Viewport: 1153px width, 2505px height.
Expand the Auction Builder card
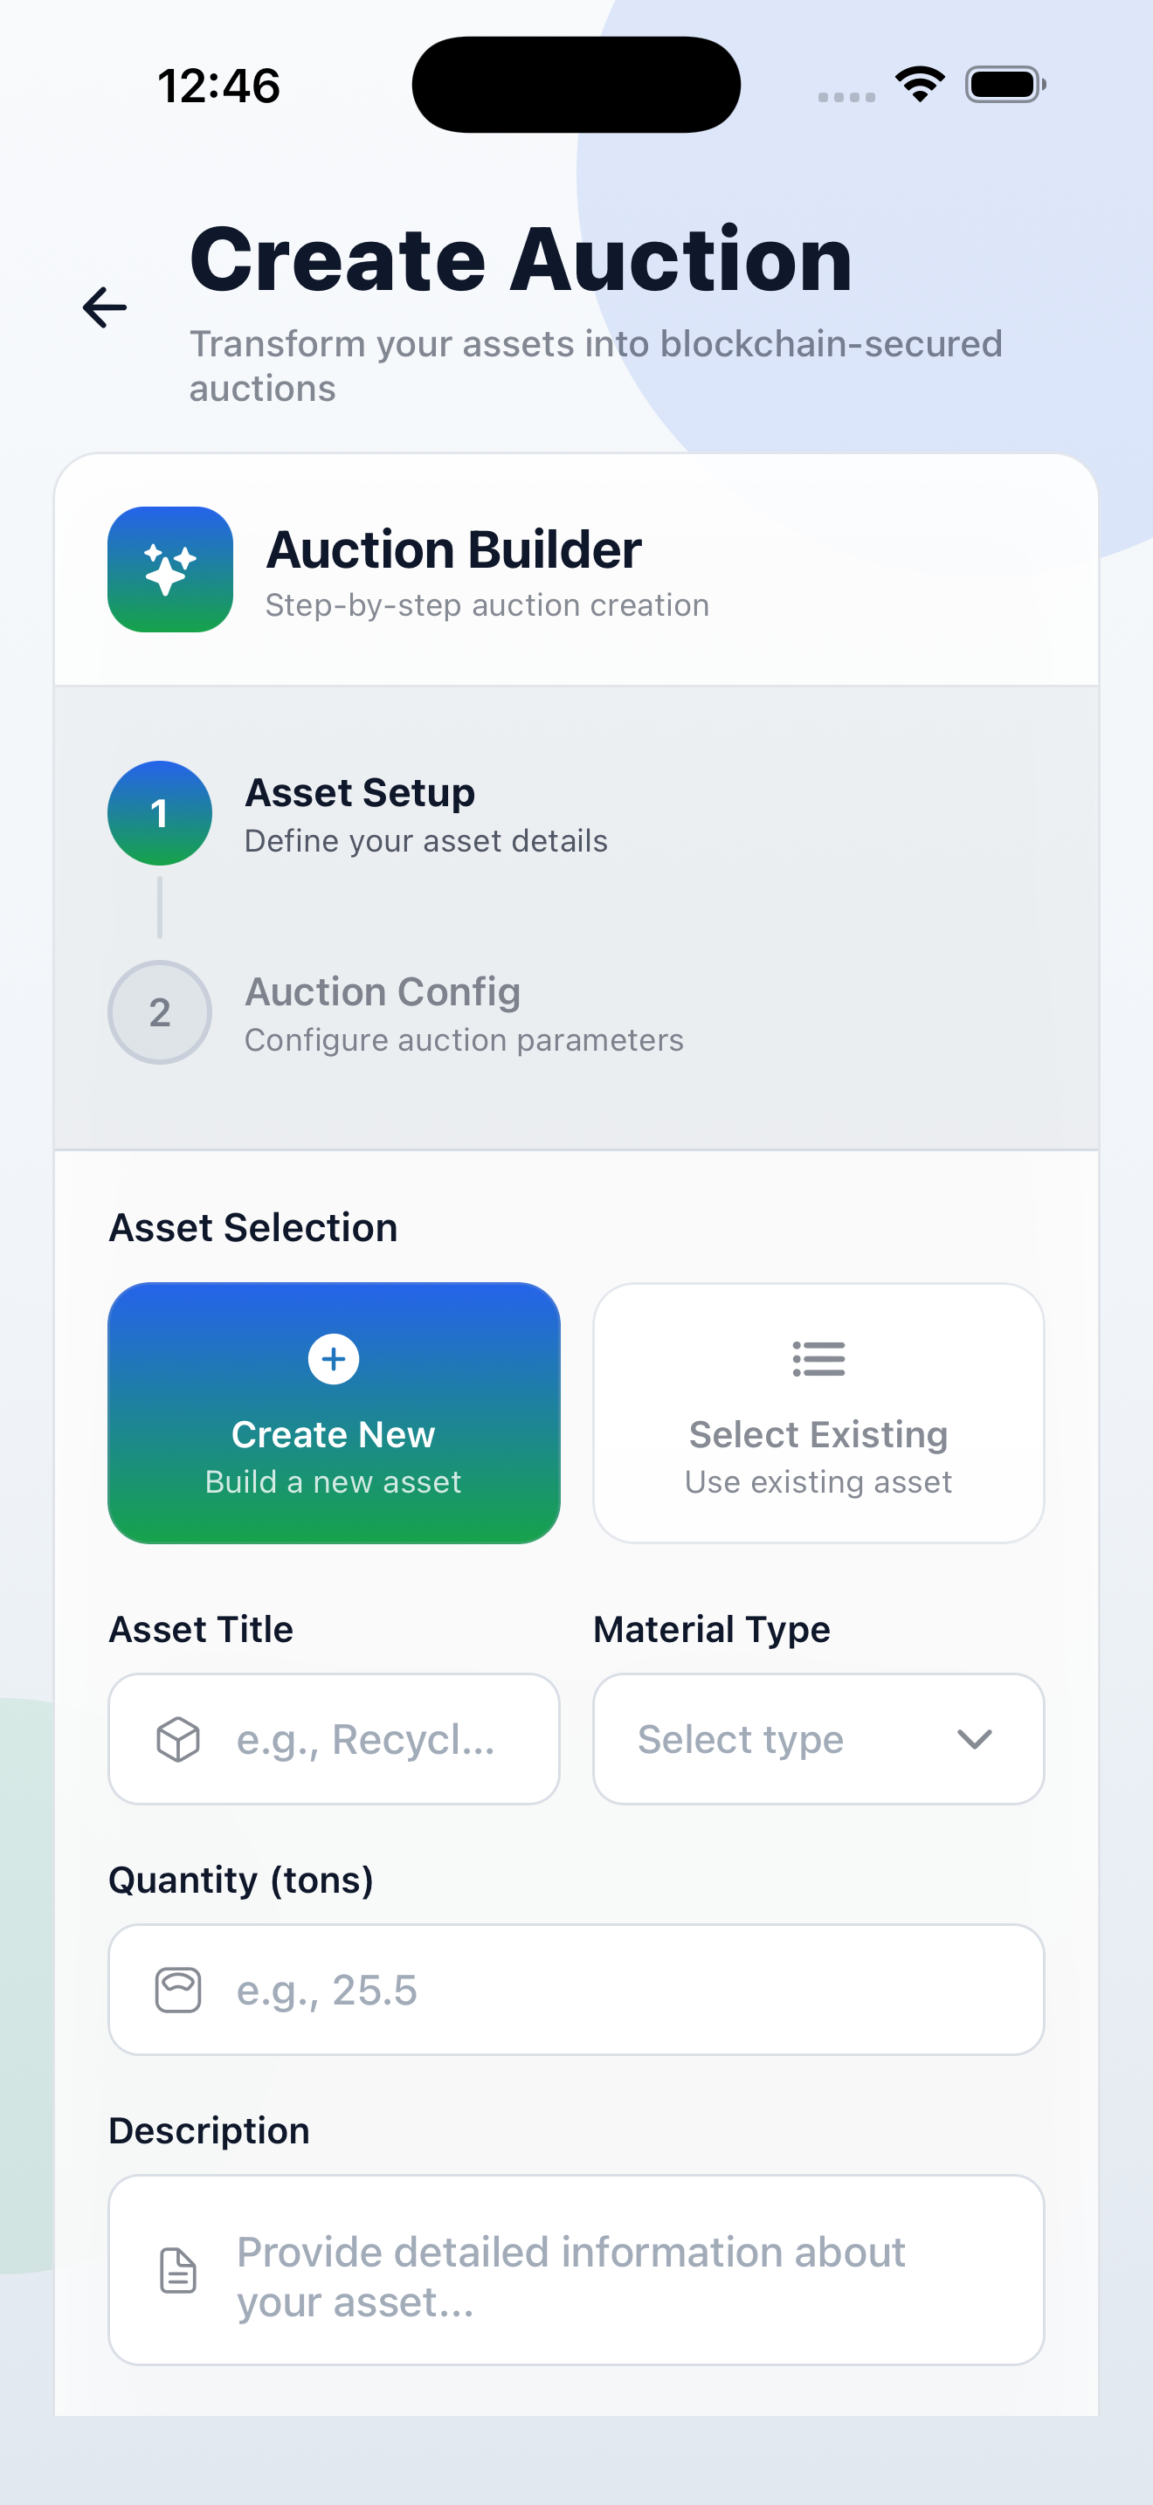[576, 569]
